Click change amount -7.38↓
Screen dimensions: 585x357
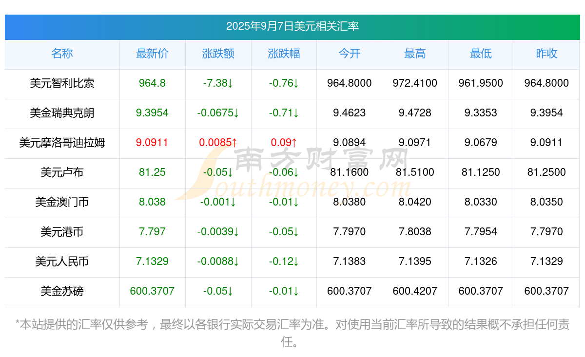pos(218,83)
